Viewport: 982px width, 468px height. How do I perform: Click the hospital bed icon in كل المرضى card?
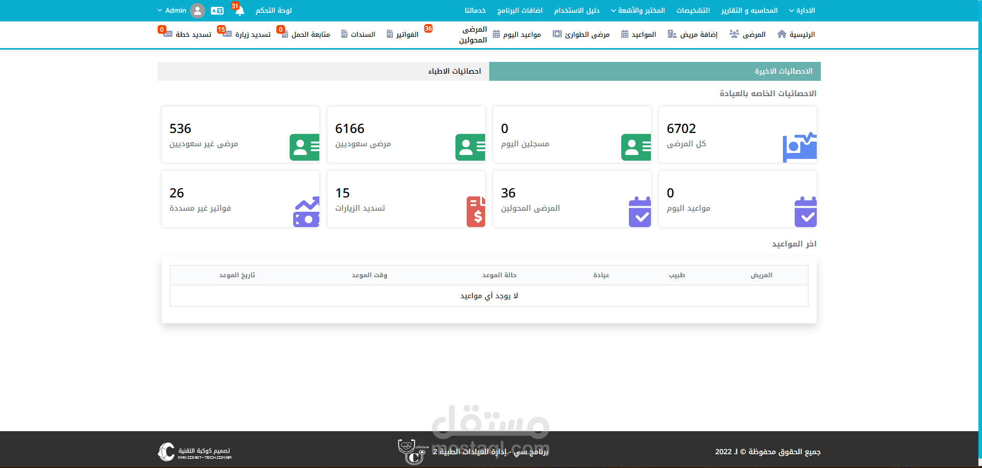(799, 147)
